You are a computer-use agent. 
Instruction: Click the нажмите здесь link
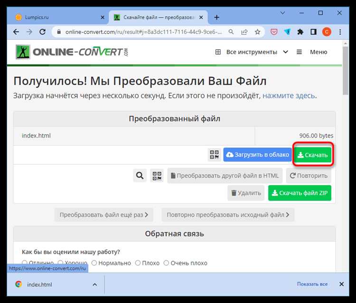coord(289,95)
